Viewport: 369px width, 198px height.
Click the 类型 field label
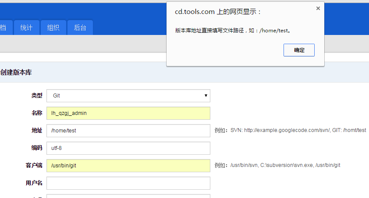click(x=37, y=95)
